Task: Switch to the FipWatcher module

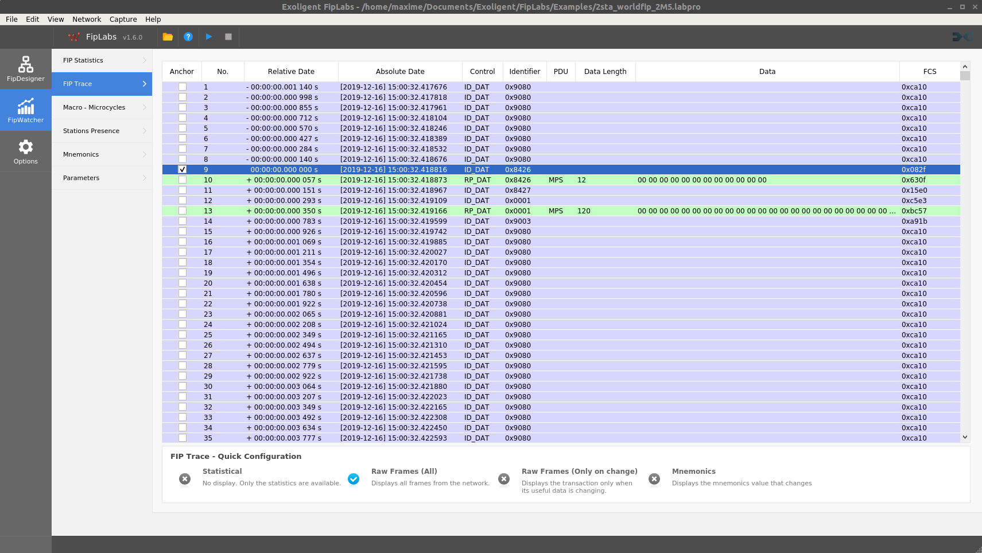Action: coord(26,110)
